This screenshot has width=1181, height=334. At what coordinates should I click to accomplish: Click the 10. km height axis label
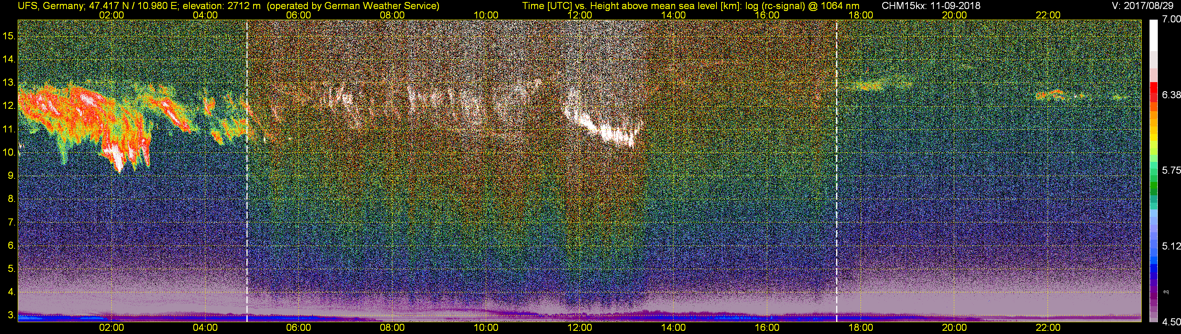click(9, 152)
